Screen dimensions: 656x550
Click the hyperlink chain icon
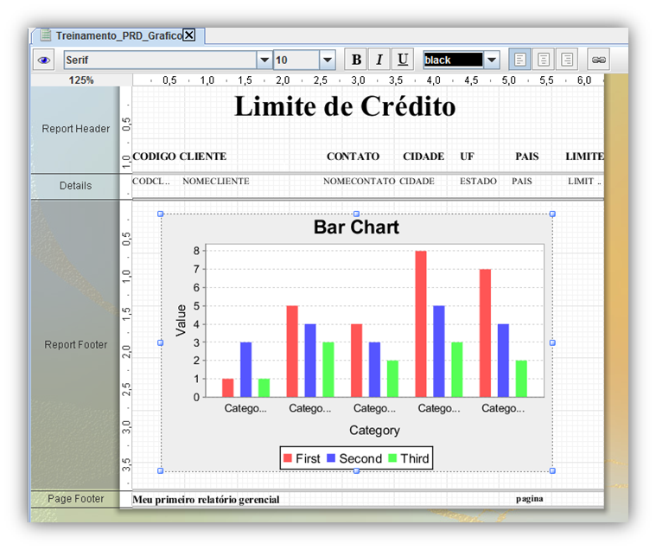coord(598,60)
